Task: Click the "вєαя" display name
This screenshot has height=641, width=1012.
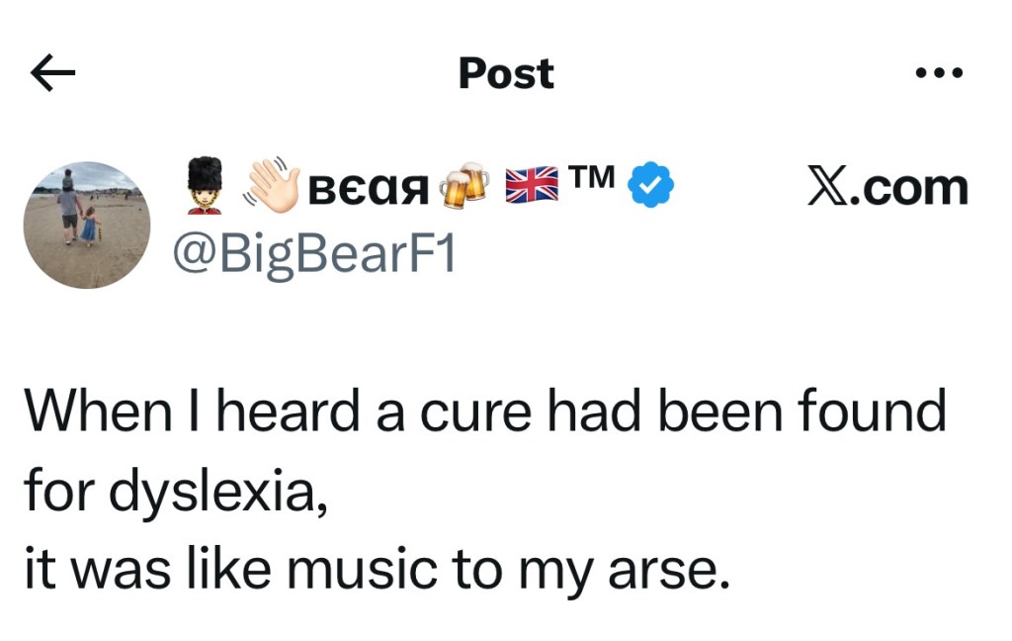Action: [370, 187]
